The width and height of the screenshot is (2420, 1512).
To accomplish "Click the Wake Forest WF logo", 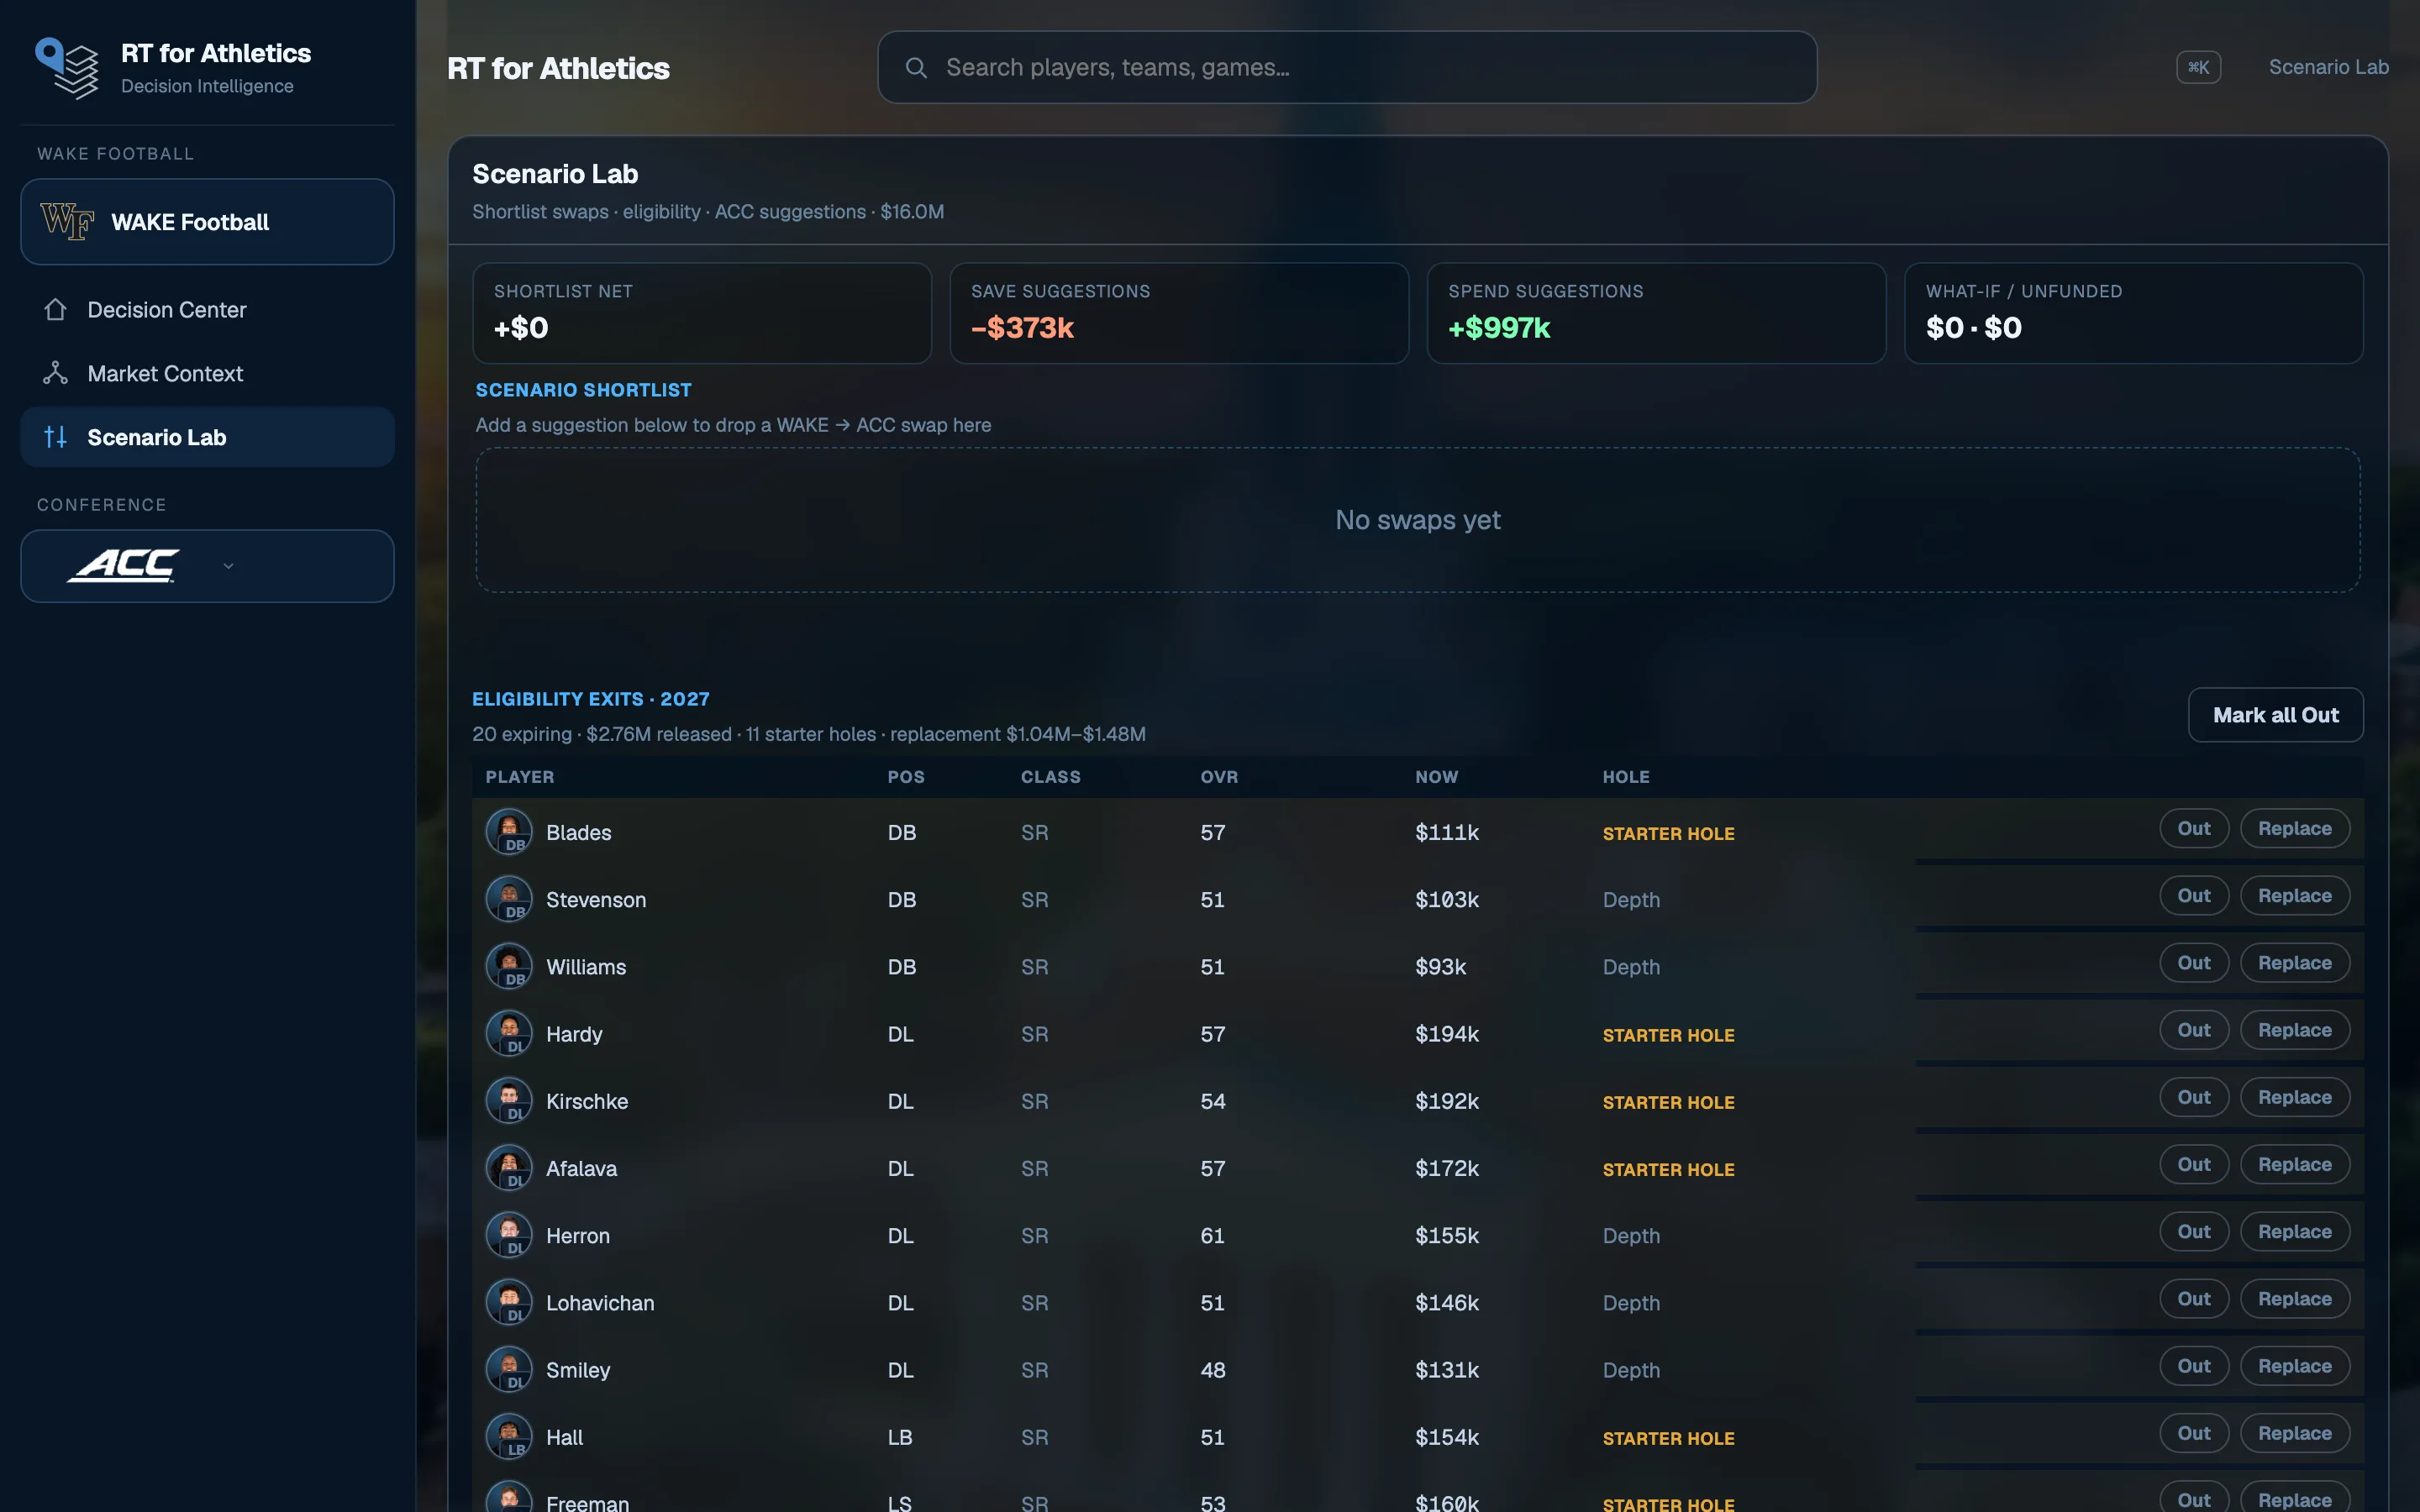I will (67, 221).
